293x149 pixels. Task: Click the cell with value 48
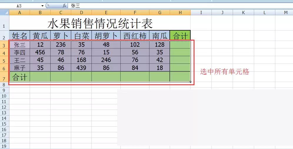pos(106,45)
